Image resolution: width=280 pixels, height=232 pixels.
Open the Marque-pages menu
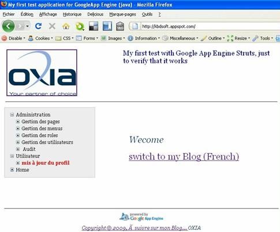tap(122, 14)
